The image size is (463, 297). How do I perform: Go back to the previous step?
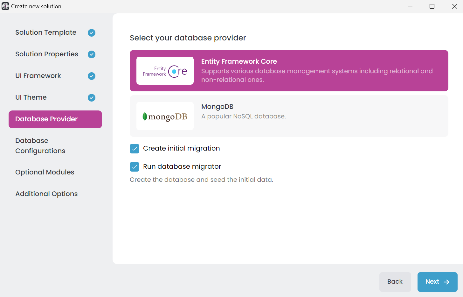click(x=395, y=282)
